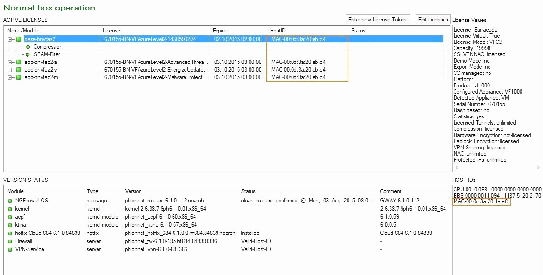Click the green status icon beside base-bnvfaz2
Screen dimensions: 543x275
(x=19, y=39)
